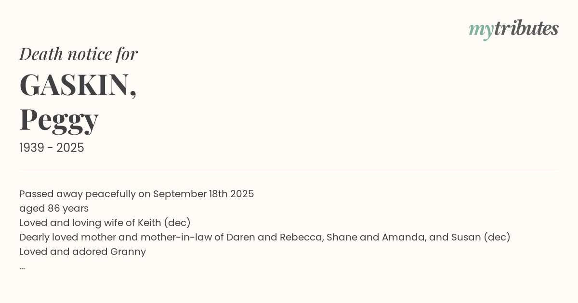Click the "Death notice for" heading
The height and width of the screenshot is (303, 578).
click(x=79, y=54)
